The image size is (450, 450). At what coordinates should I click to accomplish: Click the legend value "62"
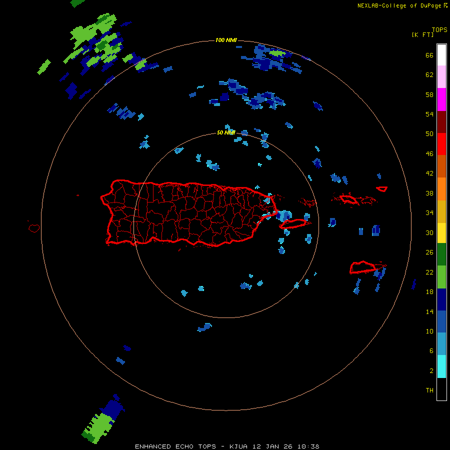pyautogui.click(x=429, y=74)
